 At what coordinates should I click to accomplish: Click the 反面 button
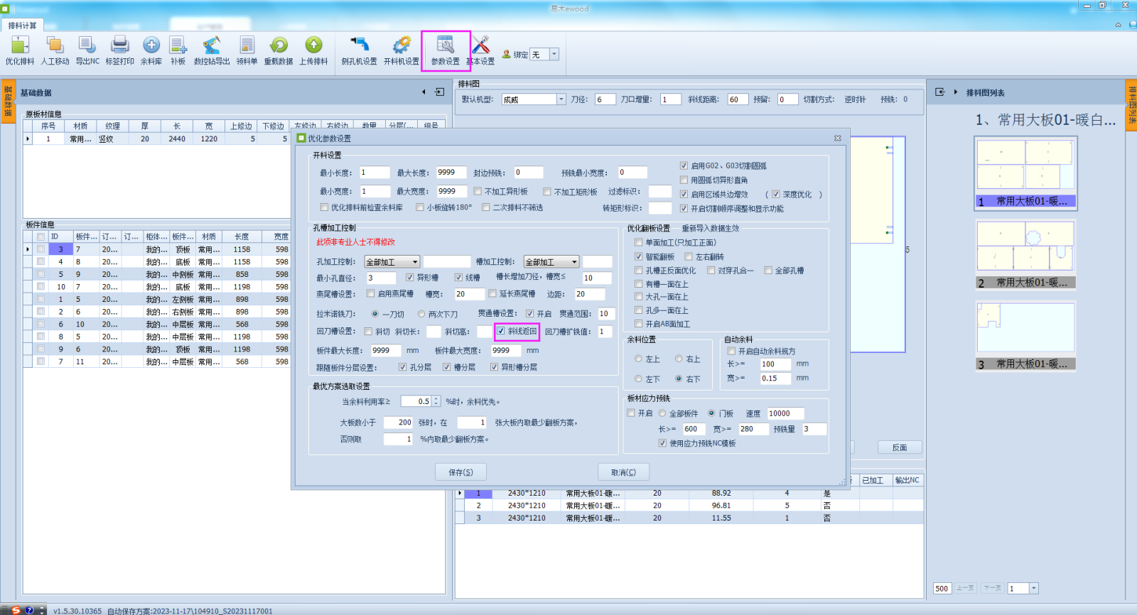[900, 447]
